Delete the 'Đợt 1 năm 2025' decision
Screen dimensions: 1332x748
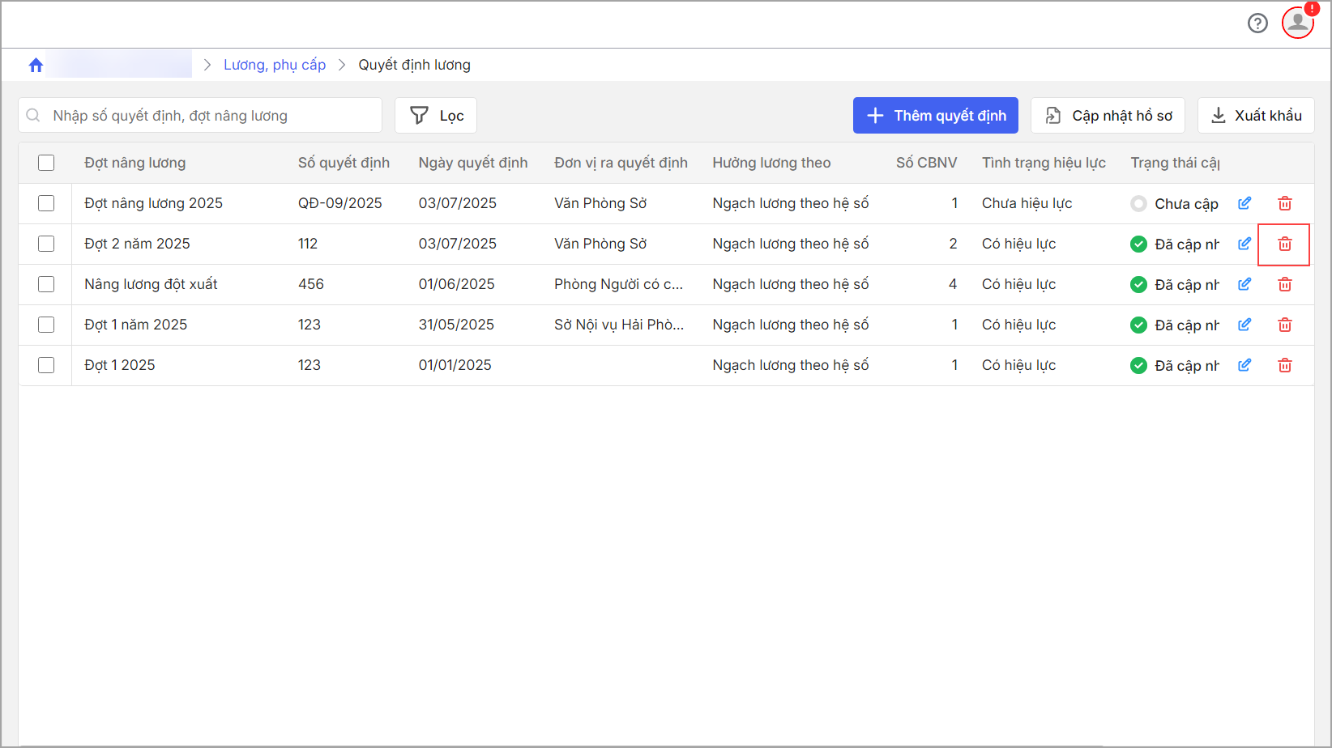1284,325
